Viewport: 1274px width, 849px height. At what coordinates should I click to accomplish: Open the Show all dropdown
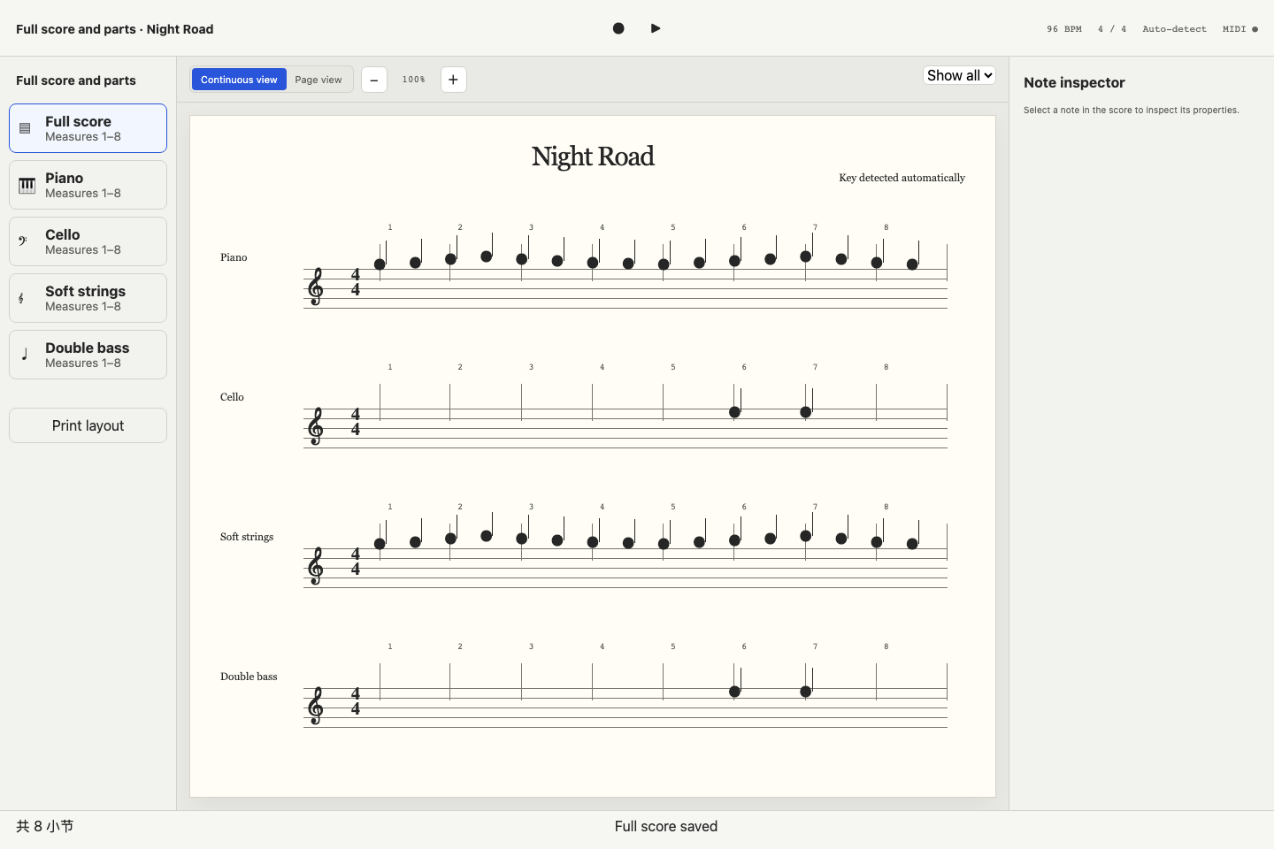click(x=960, y=75)
